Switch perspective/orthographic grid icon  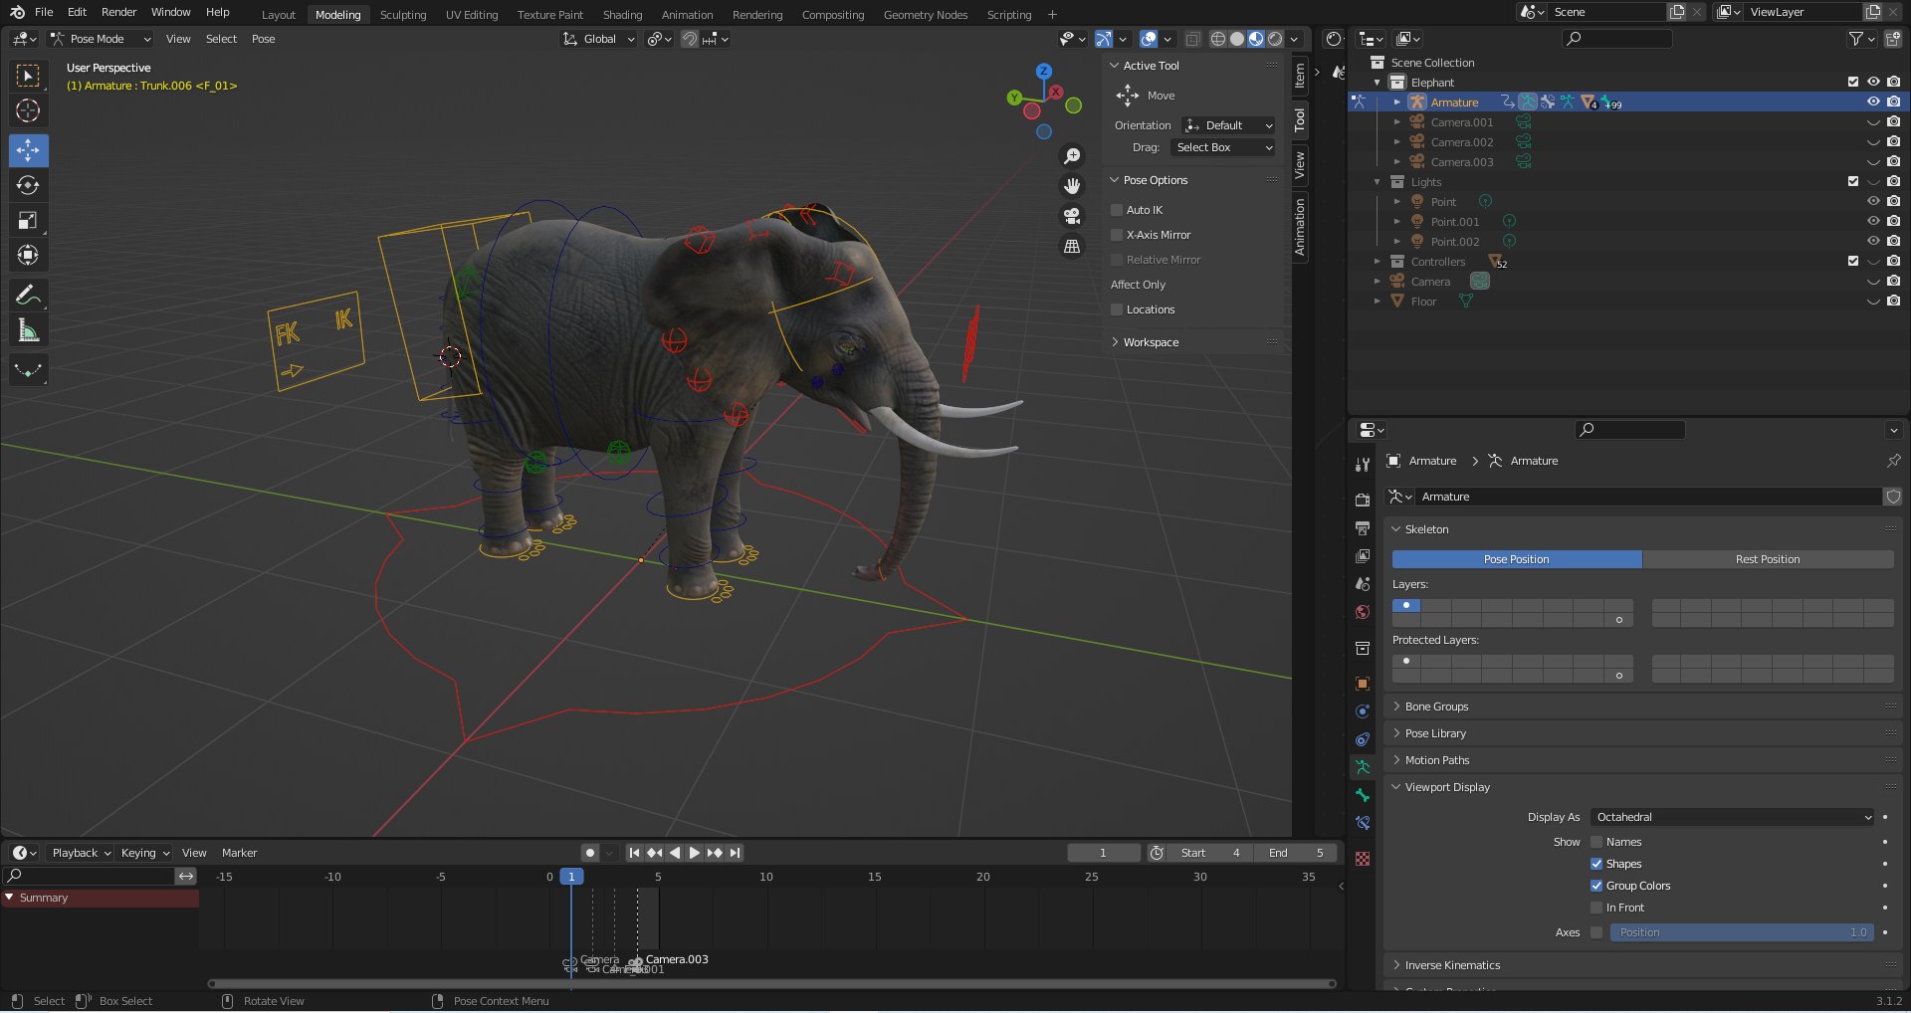pos(1072,246)
